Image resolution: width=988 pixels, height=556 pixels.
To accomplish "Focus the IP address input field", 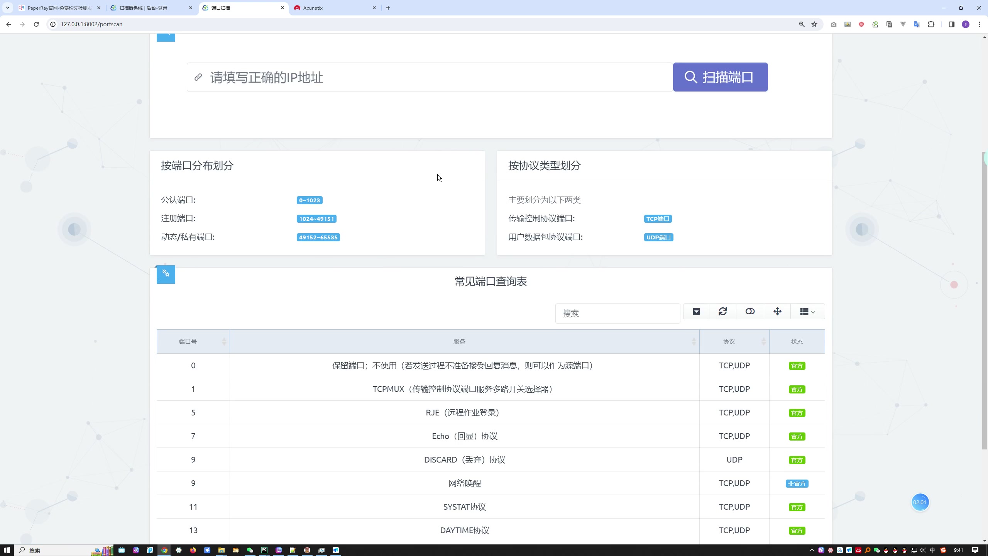I will pyautogui.click(x=430, y=77).
